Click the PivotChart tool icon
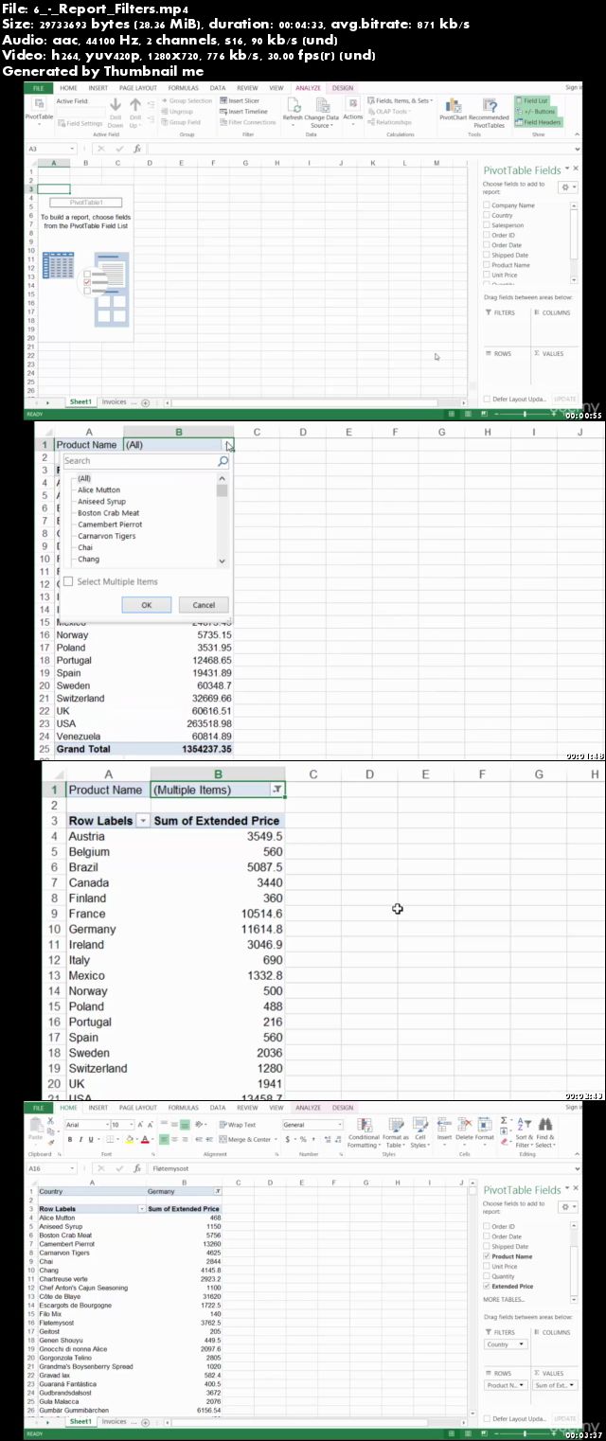The width and height of the screenshot is (606, 1441). pos(454,105)
